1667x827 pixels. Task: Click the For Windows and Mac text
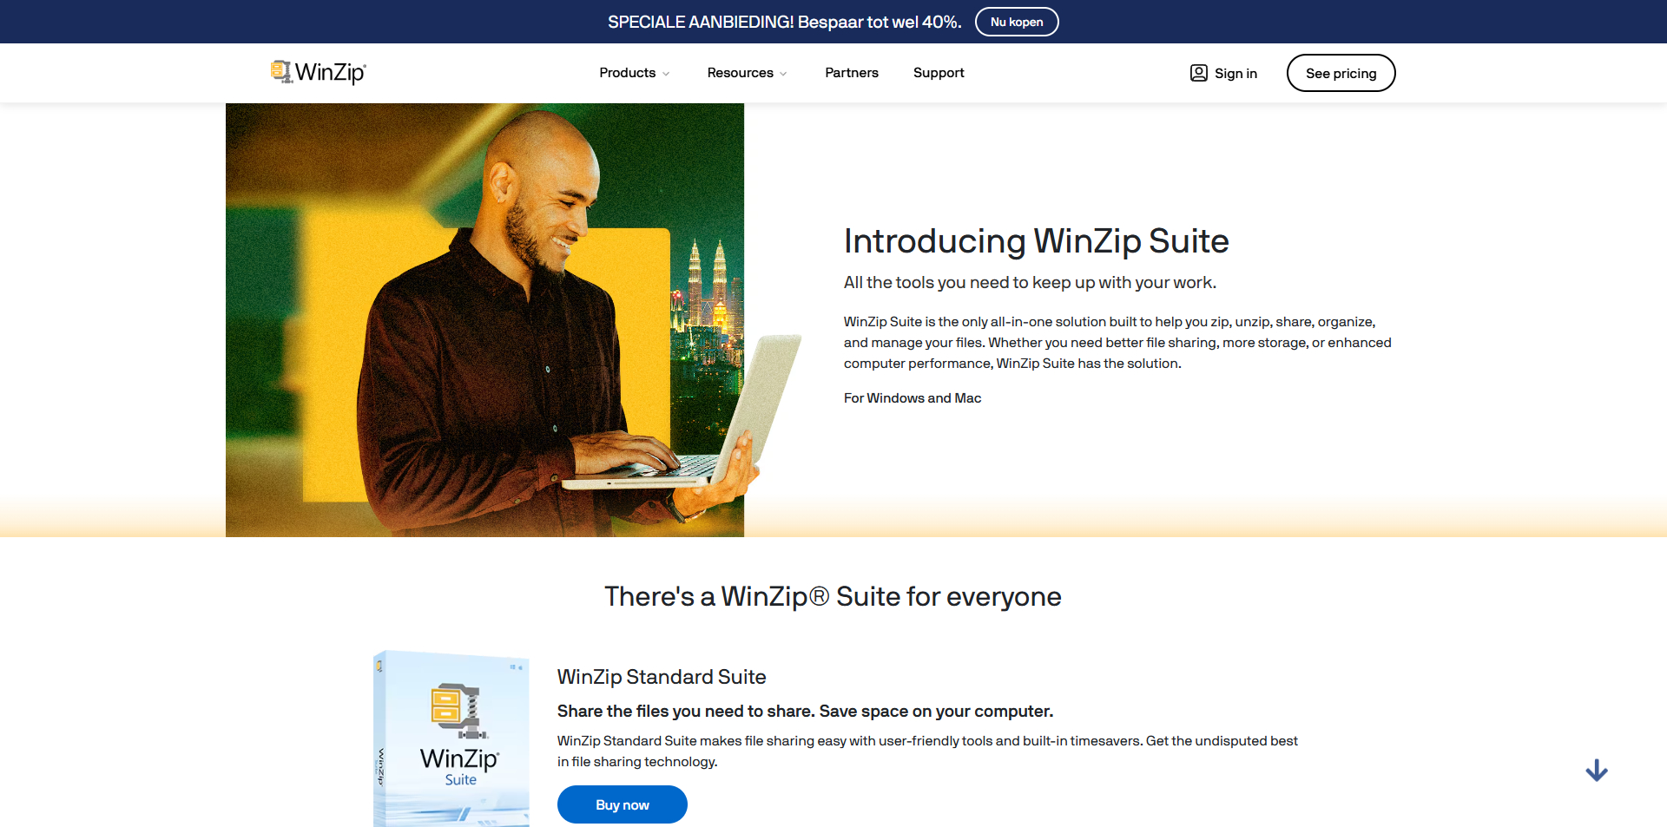[x=913, y=398]
